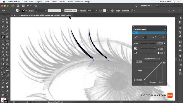Click the lightbulb Learn icon
The width and height of the screenshot is (183, 103).
pyautogui.click(x=136, y=6)
